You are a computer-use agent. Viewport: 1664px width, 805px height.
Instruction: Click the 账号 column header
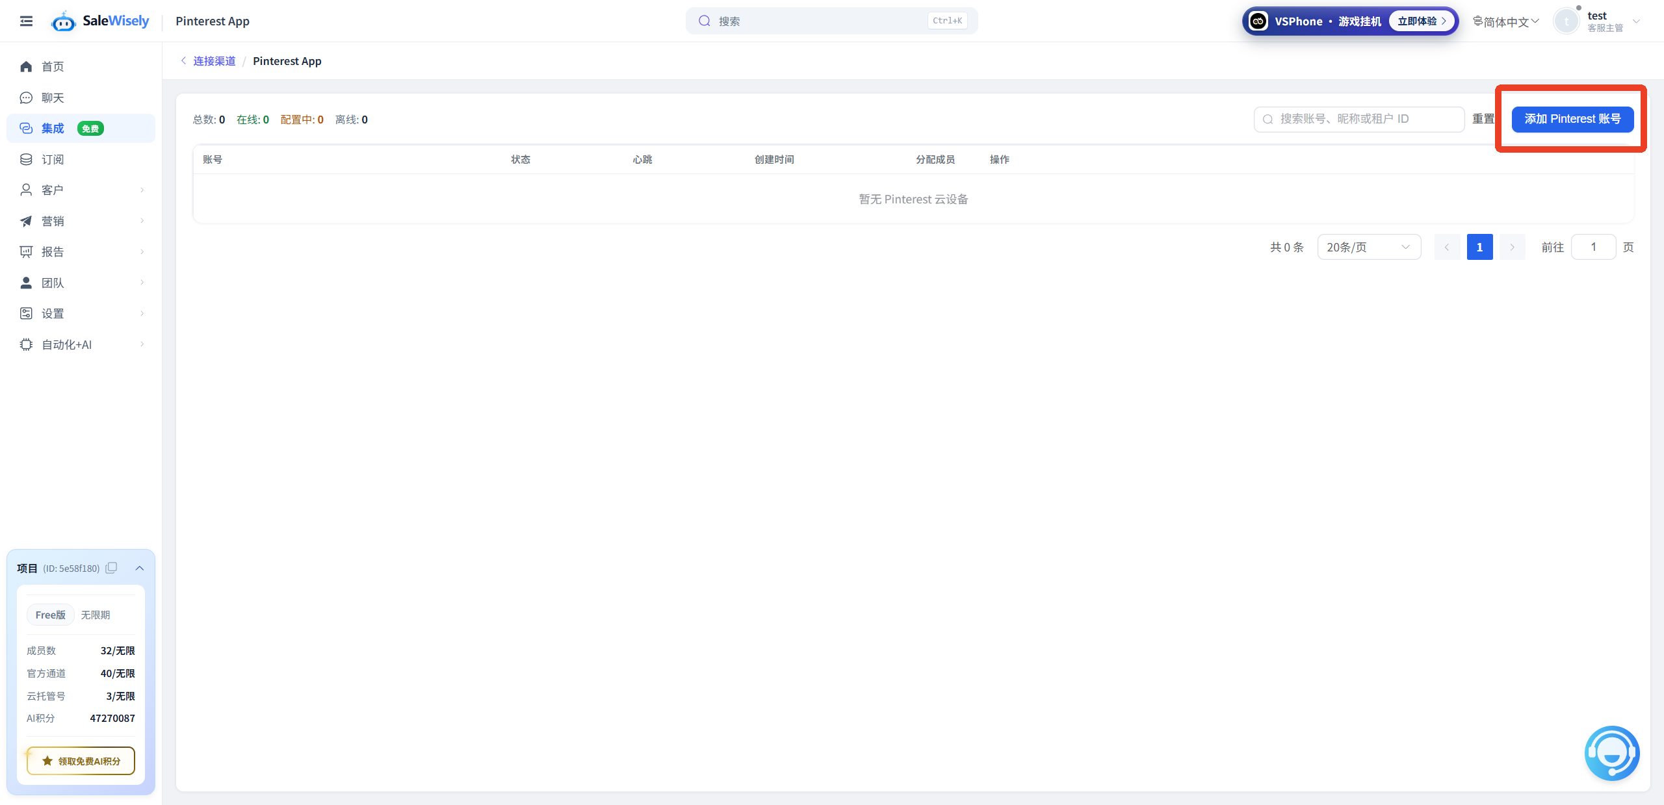[213, 159]
